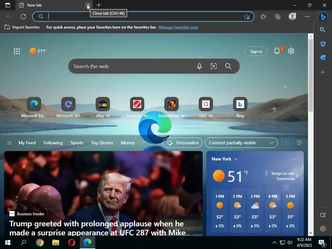Click in the browser address bar
Image resolution: width=332 pixels, height=249 pixels.
point(143,17)
